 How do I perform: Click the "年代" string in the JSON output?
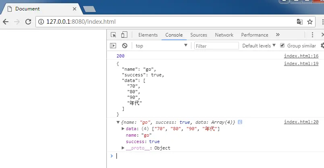tap(135, 103)
